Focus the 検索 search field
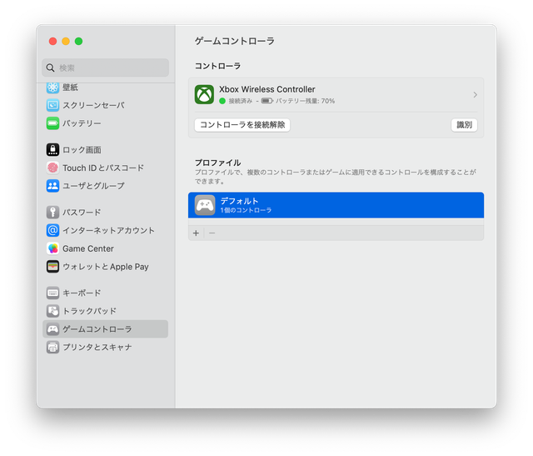The image size is (533, 456). point(106,68)
